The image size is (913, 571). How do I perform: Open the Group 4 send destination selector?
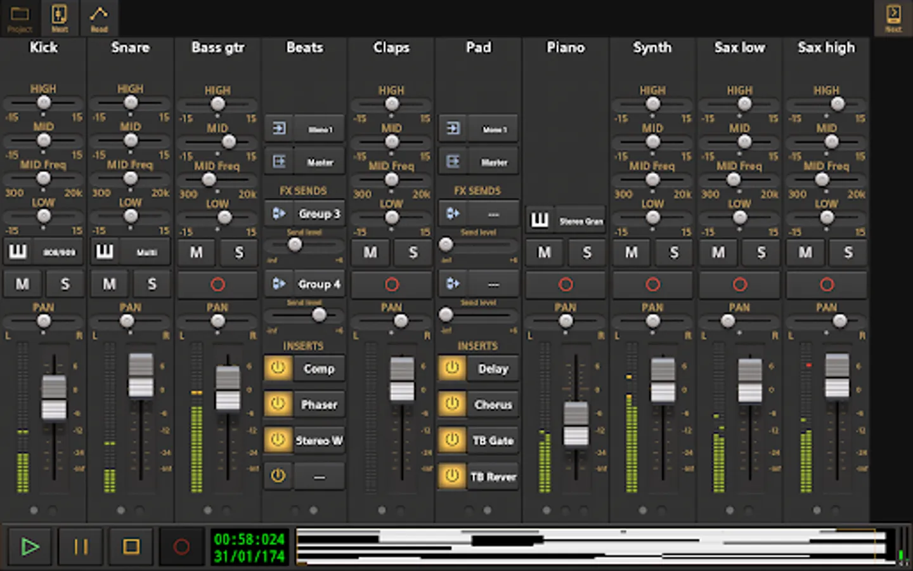320,284
